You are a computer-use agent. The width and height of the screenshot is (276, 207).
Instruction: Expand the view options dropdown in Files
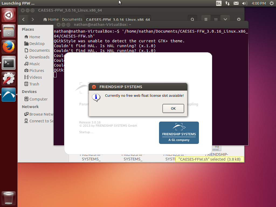click(x=225, y=19)
